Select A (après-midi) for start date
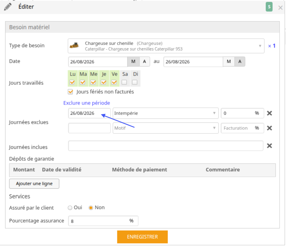The image size is (286, 247). [144, 61]
